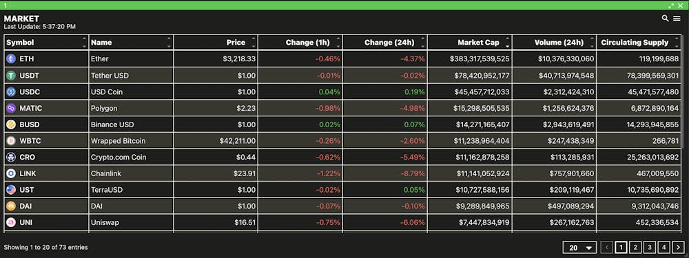Click the LINK Chainlink coin icon
689x258 pixels.
point(10,173)
